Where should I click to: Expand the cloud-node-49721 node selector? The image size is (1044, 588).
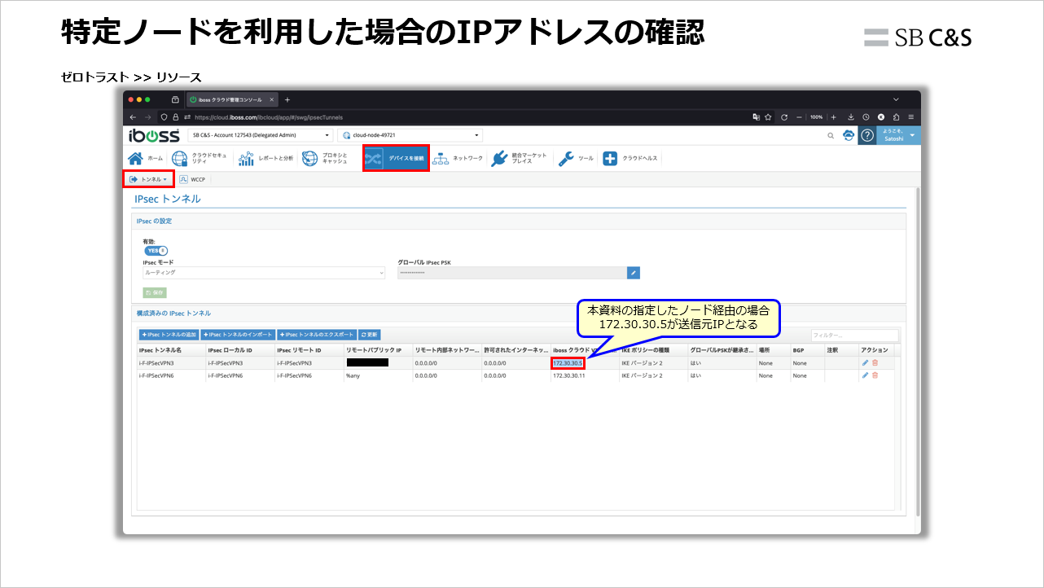407,134
